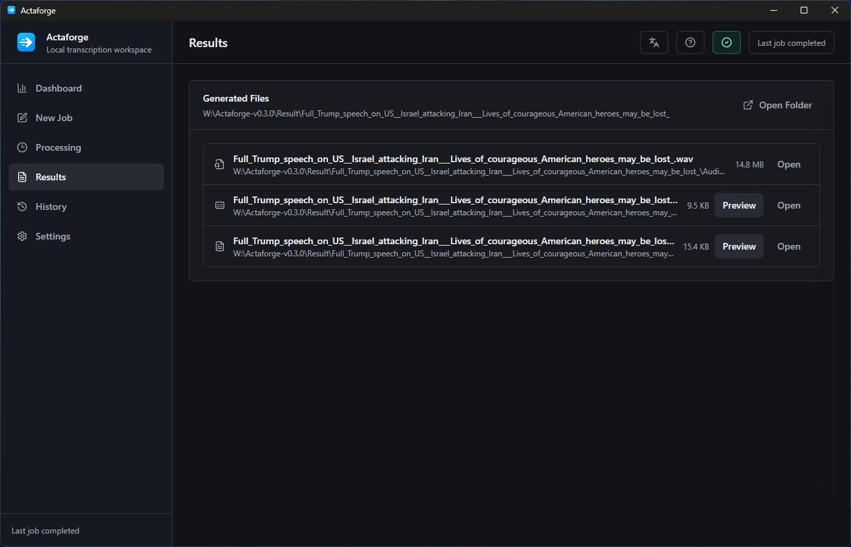This screenshot has width=851, height=547.
Task: Click the audio file icon of the .wav row
Action: tap(220, 164)
